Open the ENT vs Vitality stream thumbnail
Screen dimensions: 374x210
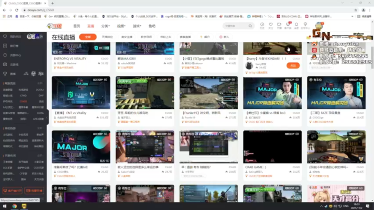tap(81, 92)
